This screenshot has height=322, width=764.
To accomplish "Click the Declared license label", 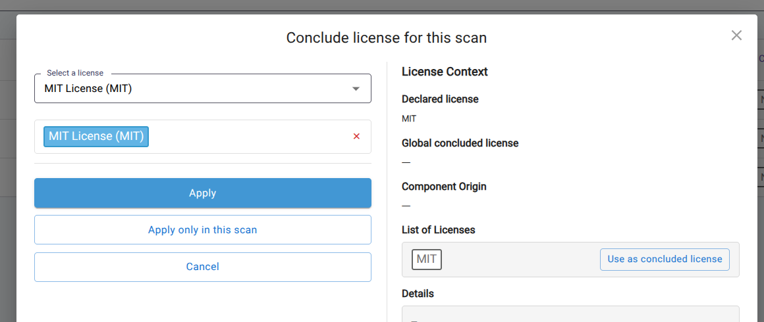I will (440, 99).
